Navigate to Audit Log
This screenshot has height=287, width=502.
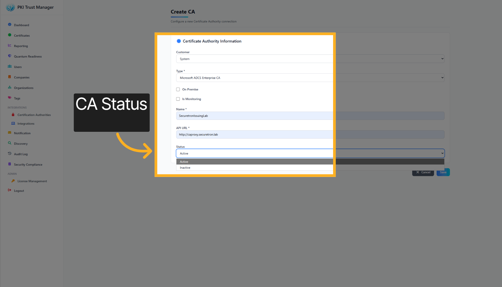(x=21, y=154)
